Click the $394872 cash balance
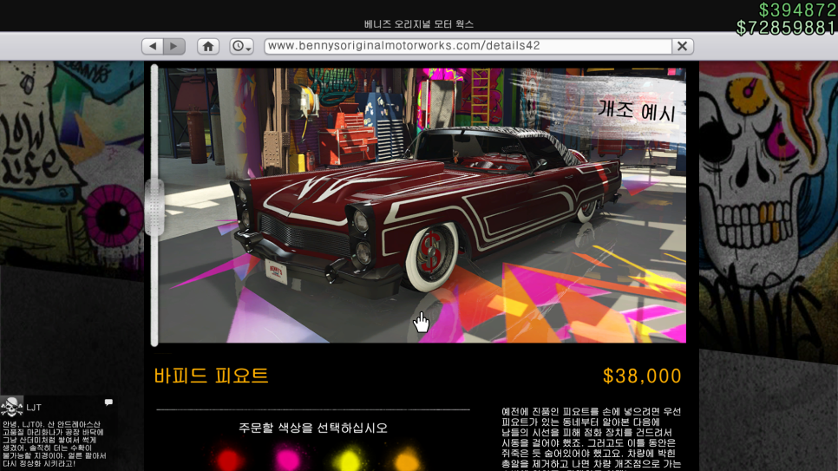 798,10
